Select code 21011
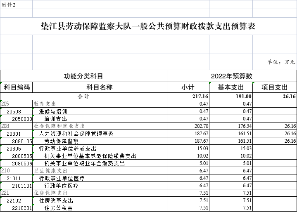This screenshot has width=297, height=212. 17,178
